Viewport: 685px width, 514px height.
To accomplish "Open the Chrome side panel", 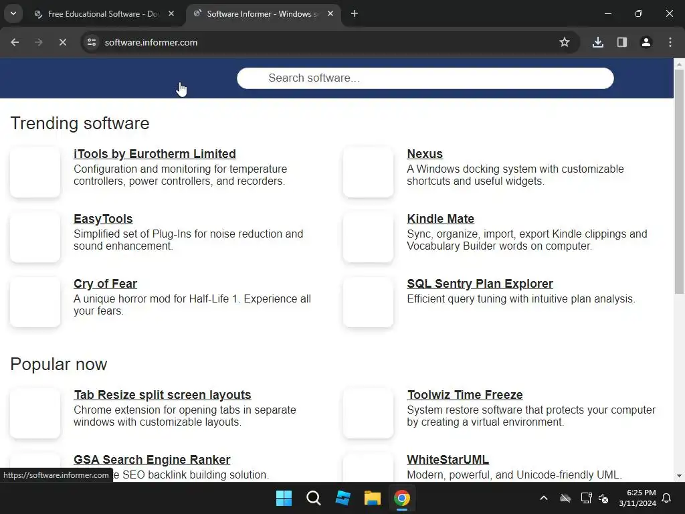I will (622, 42).
